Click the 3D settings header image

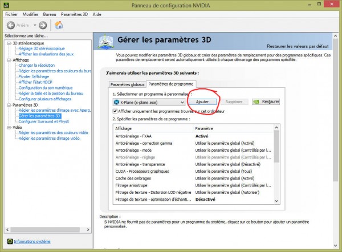[x=105, y=42]
